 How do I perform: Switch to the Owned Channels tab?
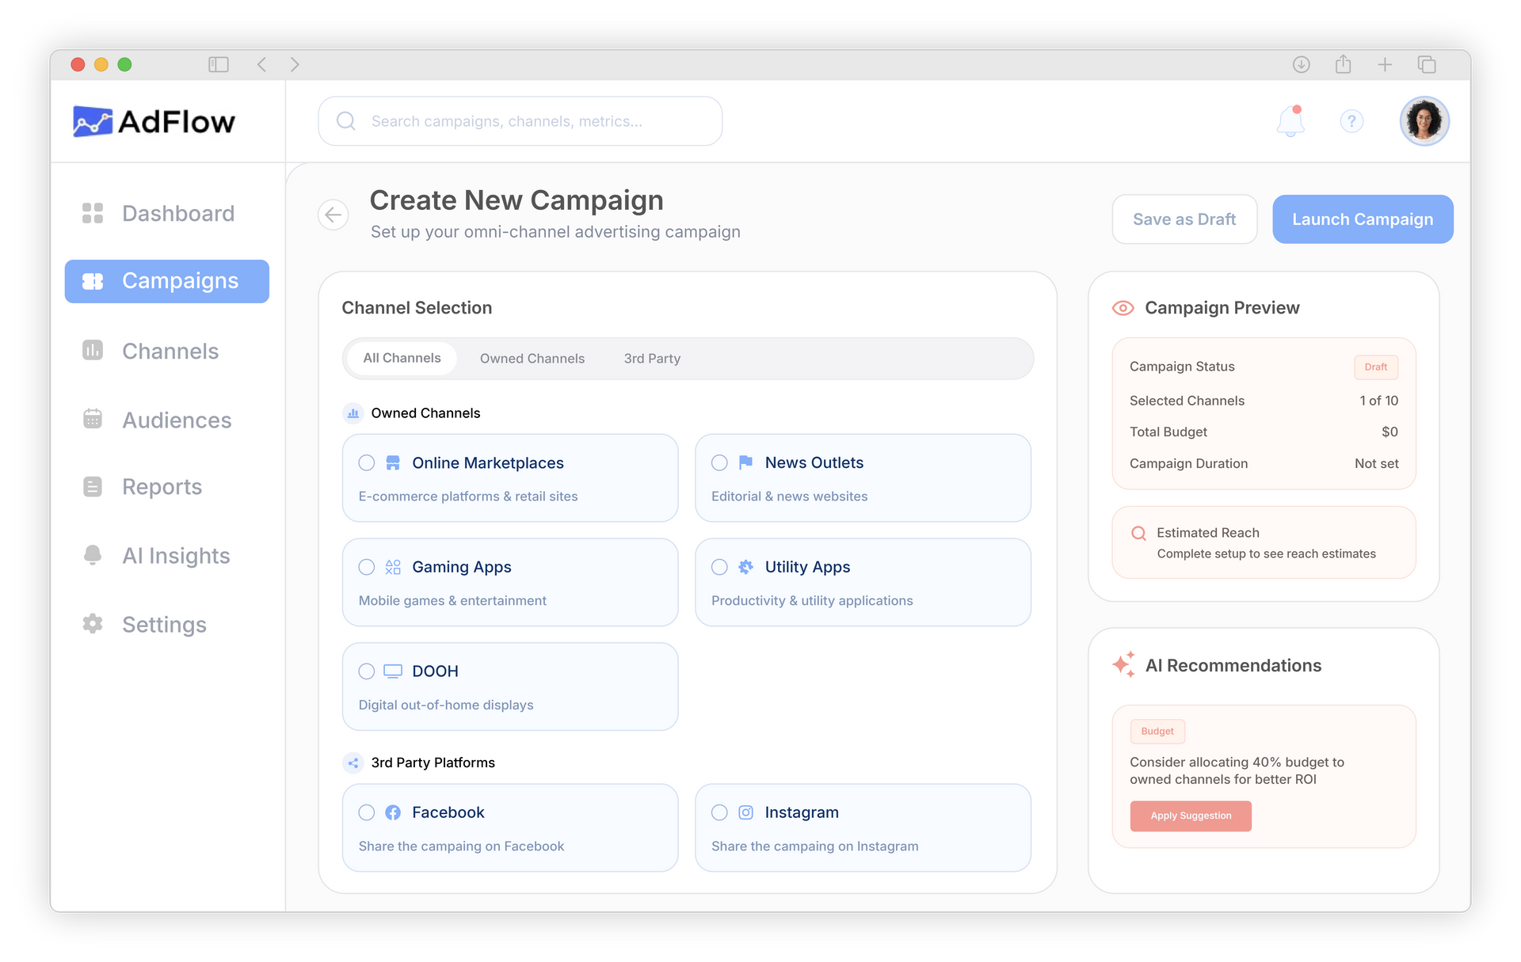pyautogui.click(x=532, y=358)
